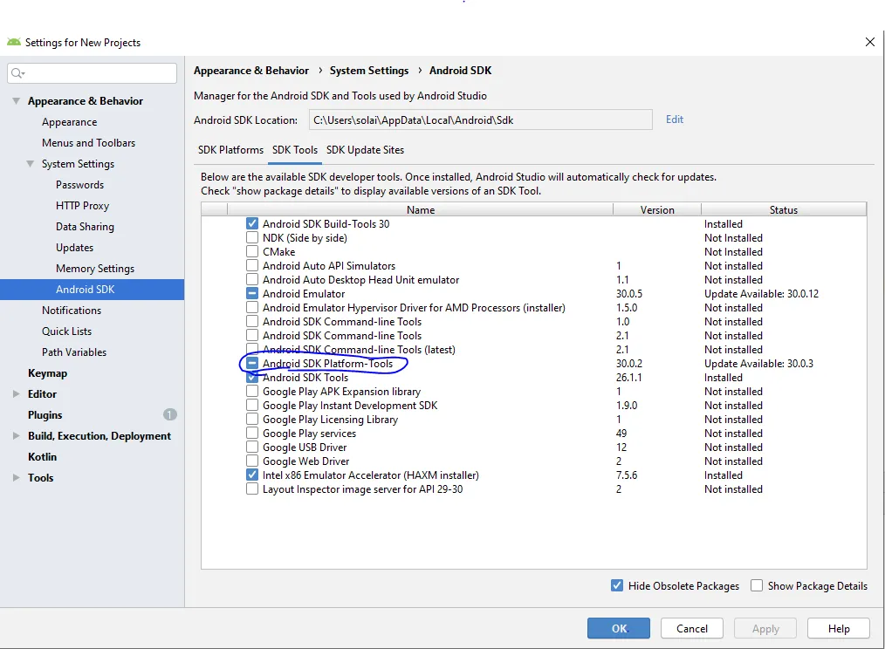
Task: Close the Settings for New Projects dialog
Action: click(x=870, y=42)
